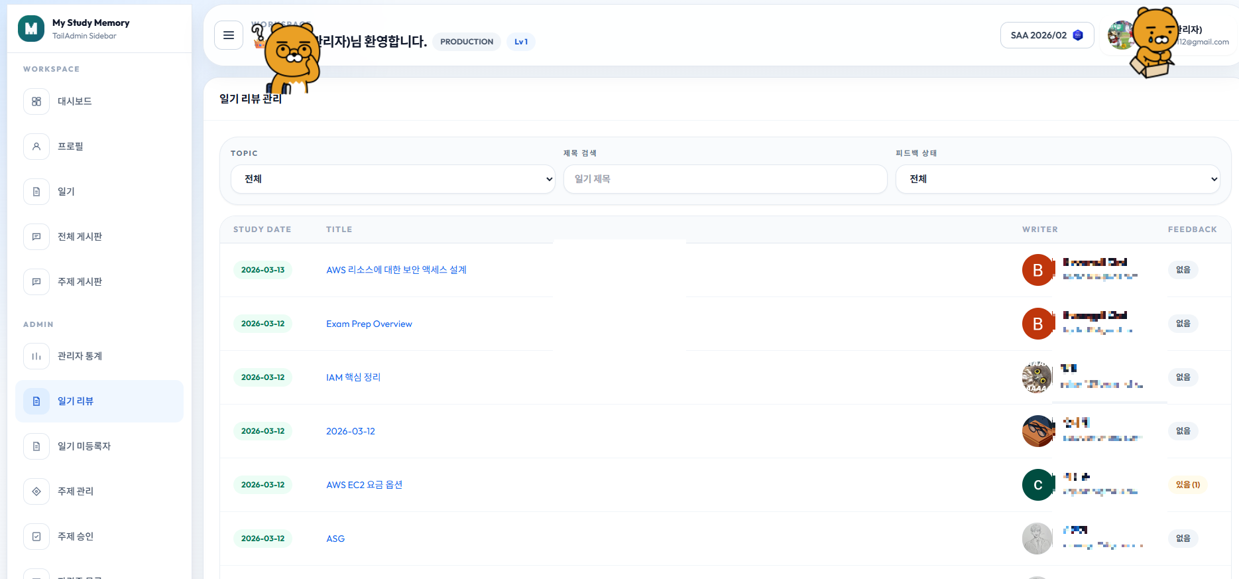The width and height of the screenshot is (1239, 579).
Task: Click the PRODUCTION badge
Action: tap(467, 42)
